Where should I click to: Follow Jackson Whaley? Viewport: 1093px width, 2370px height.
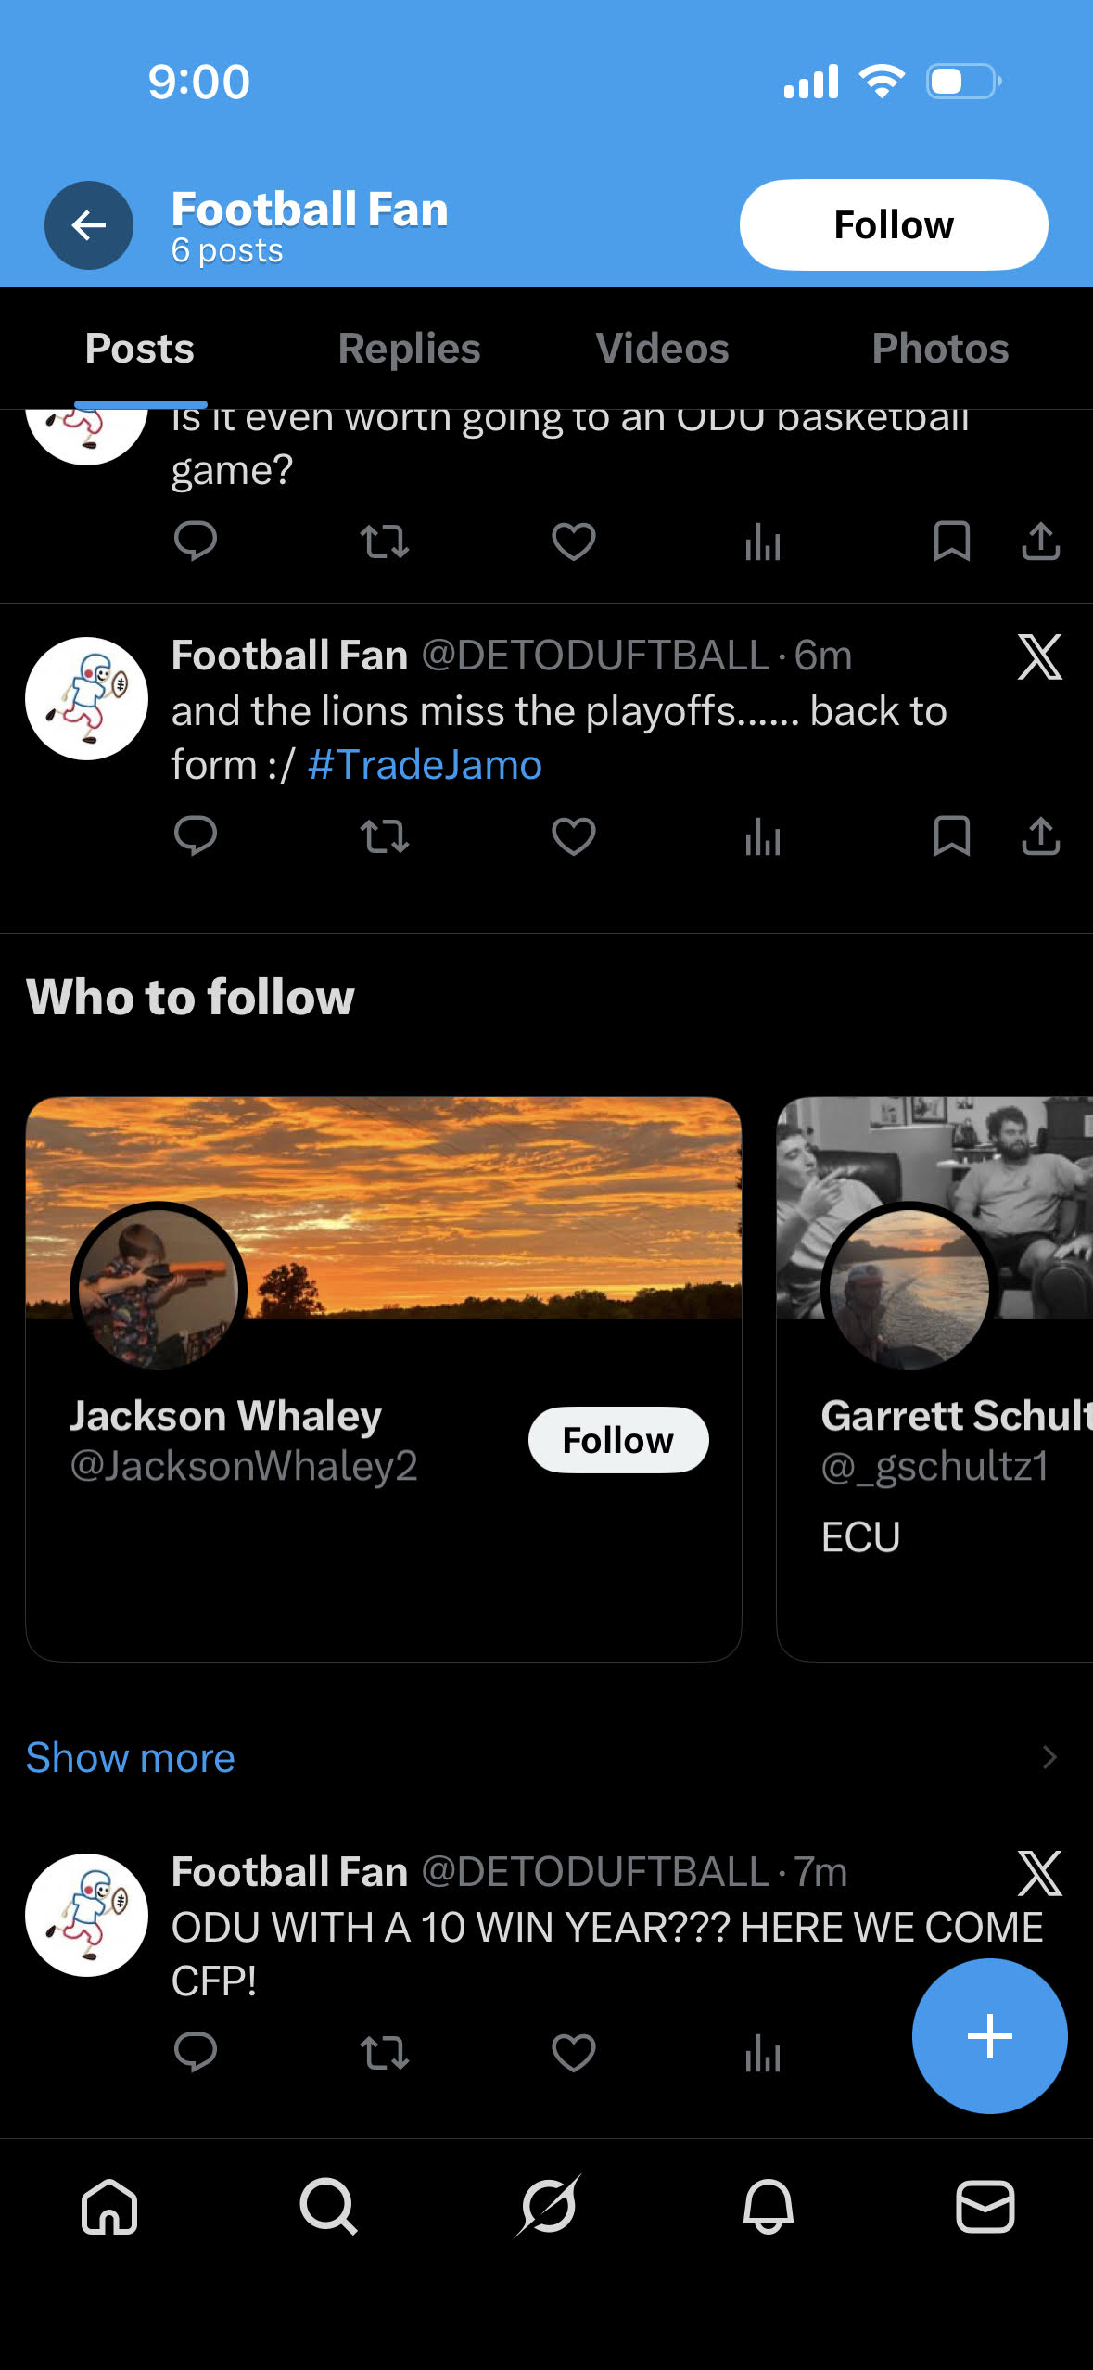pyautogui.click(x=617, y=1440)
